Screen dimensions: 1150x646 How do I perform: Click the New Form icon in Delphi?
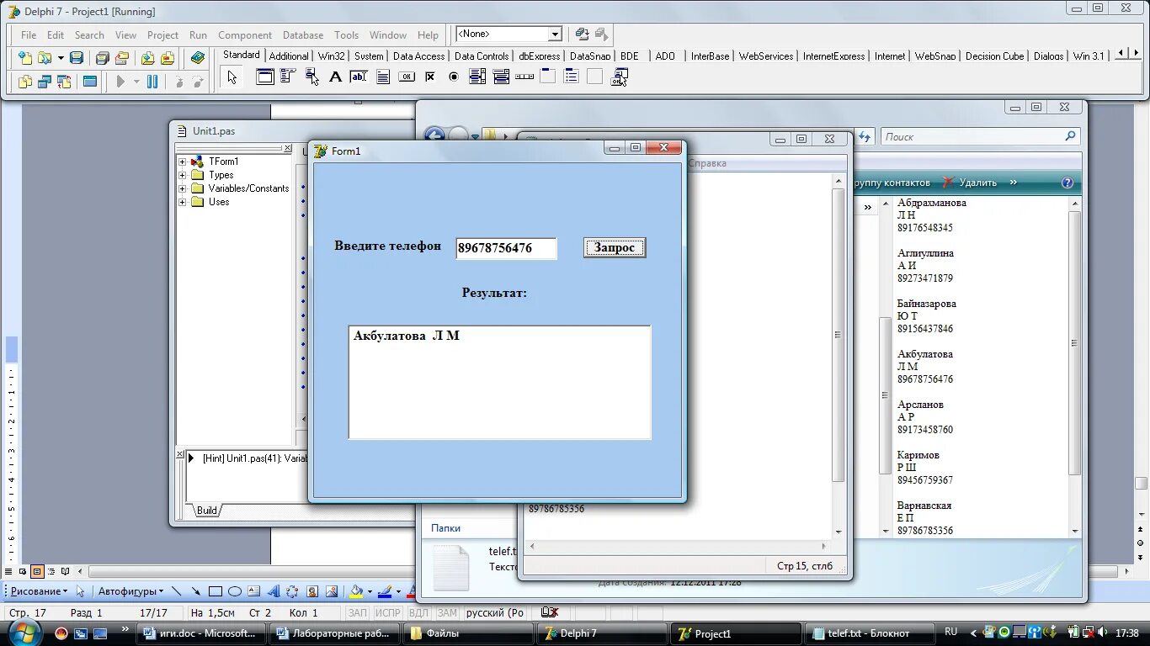point(89,82)
